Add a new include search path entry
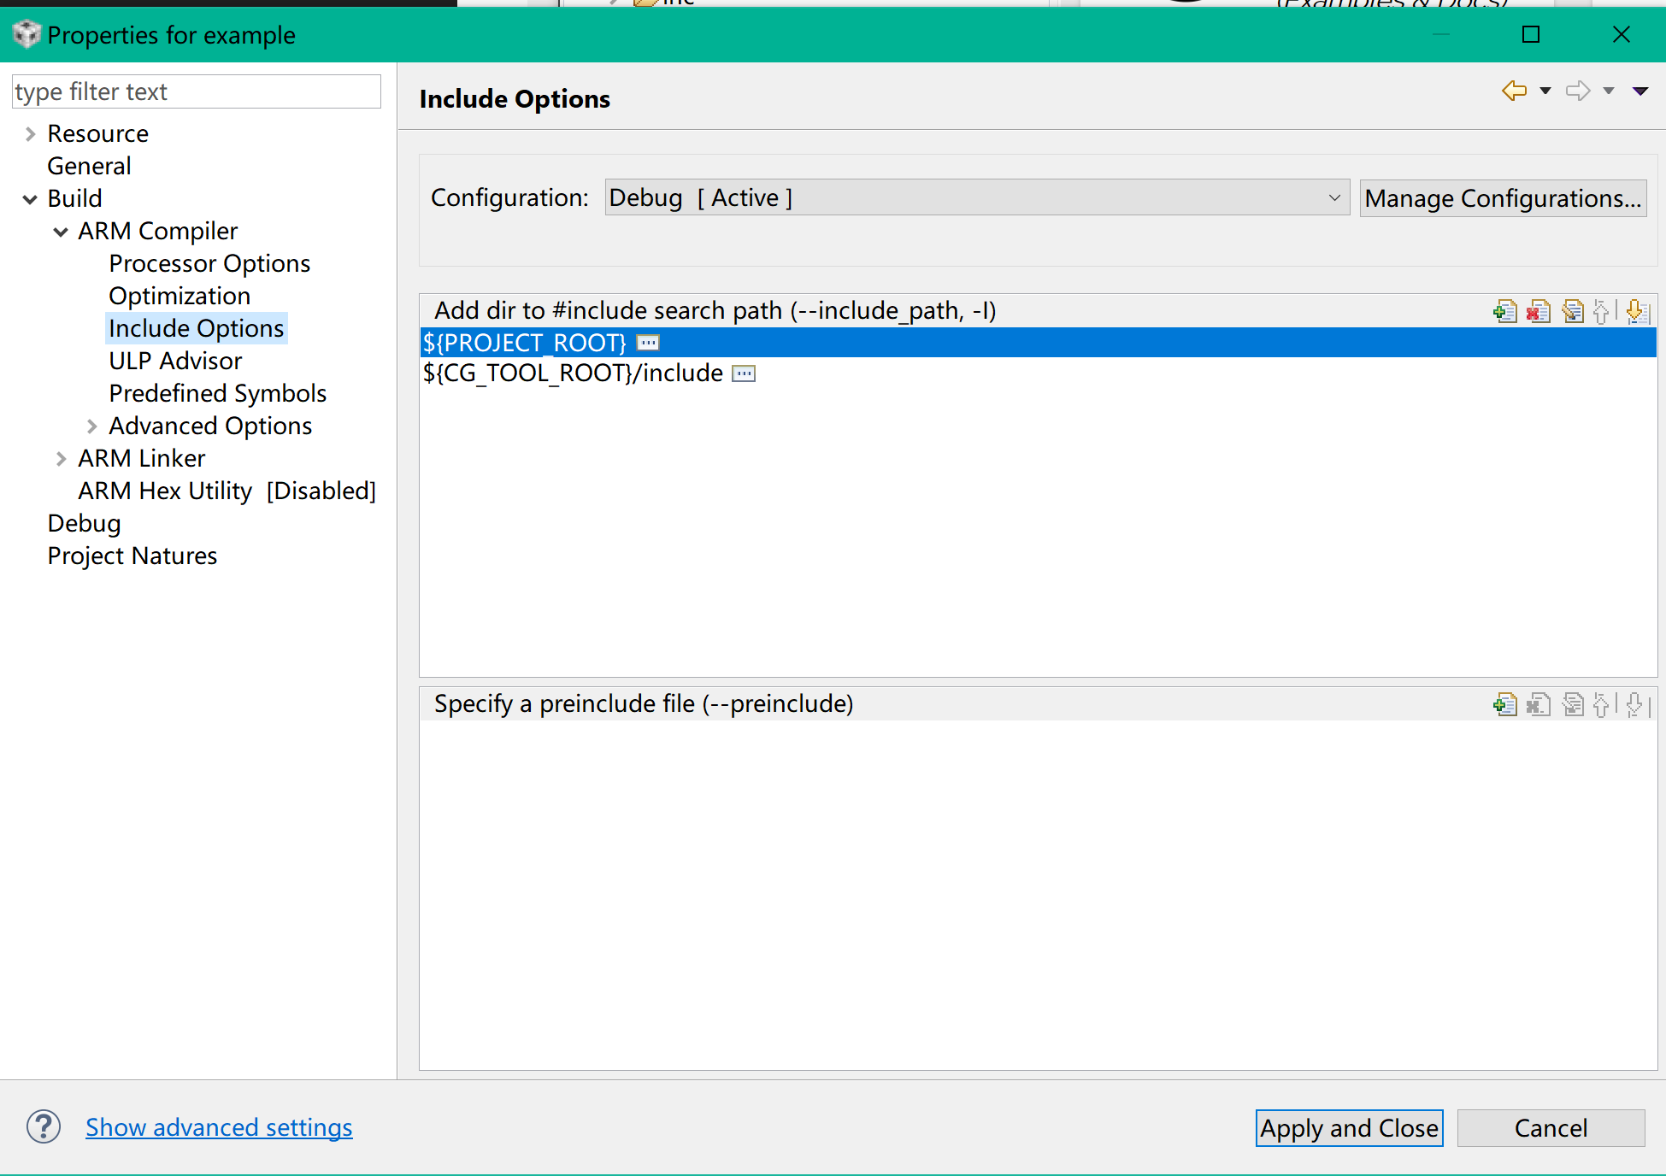Screen dimensions: 1666x1176 [1505, 312]
